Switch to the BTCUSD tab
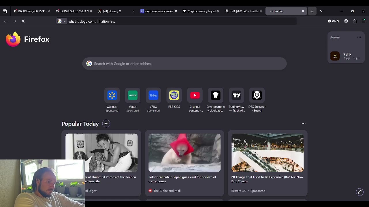 click(30, 11)
